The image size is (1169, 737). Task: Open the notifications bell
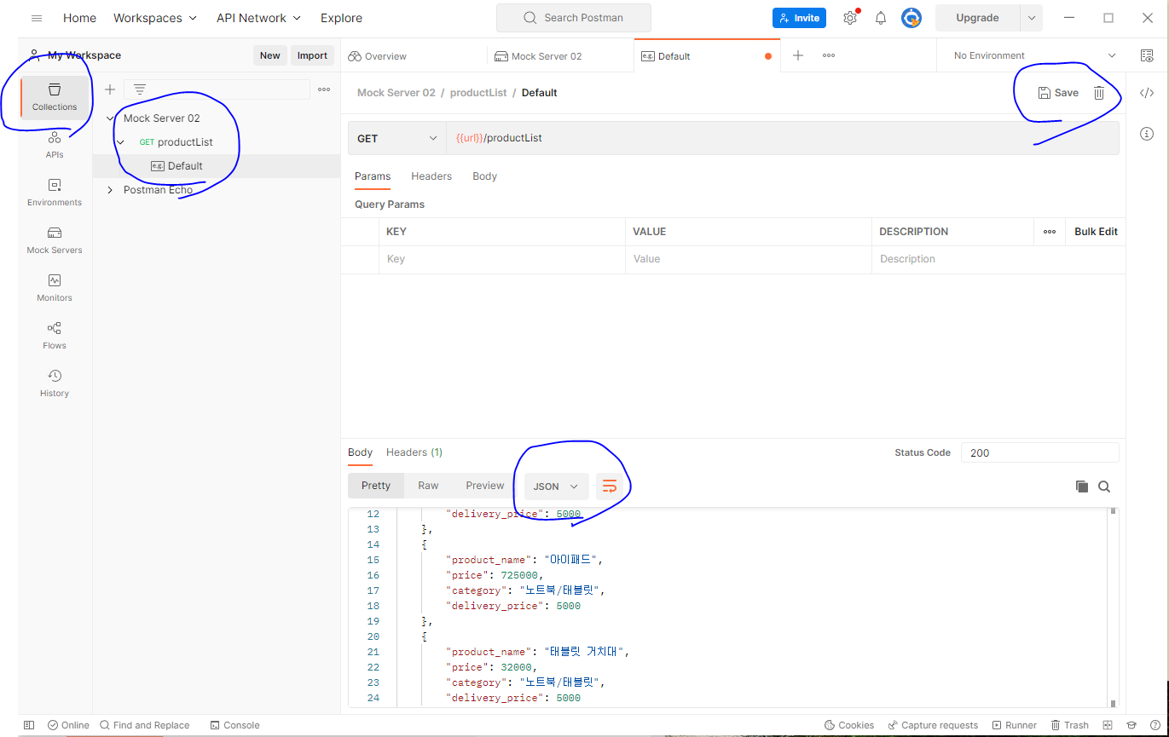881,18
